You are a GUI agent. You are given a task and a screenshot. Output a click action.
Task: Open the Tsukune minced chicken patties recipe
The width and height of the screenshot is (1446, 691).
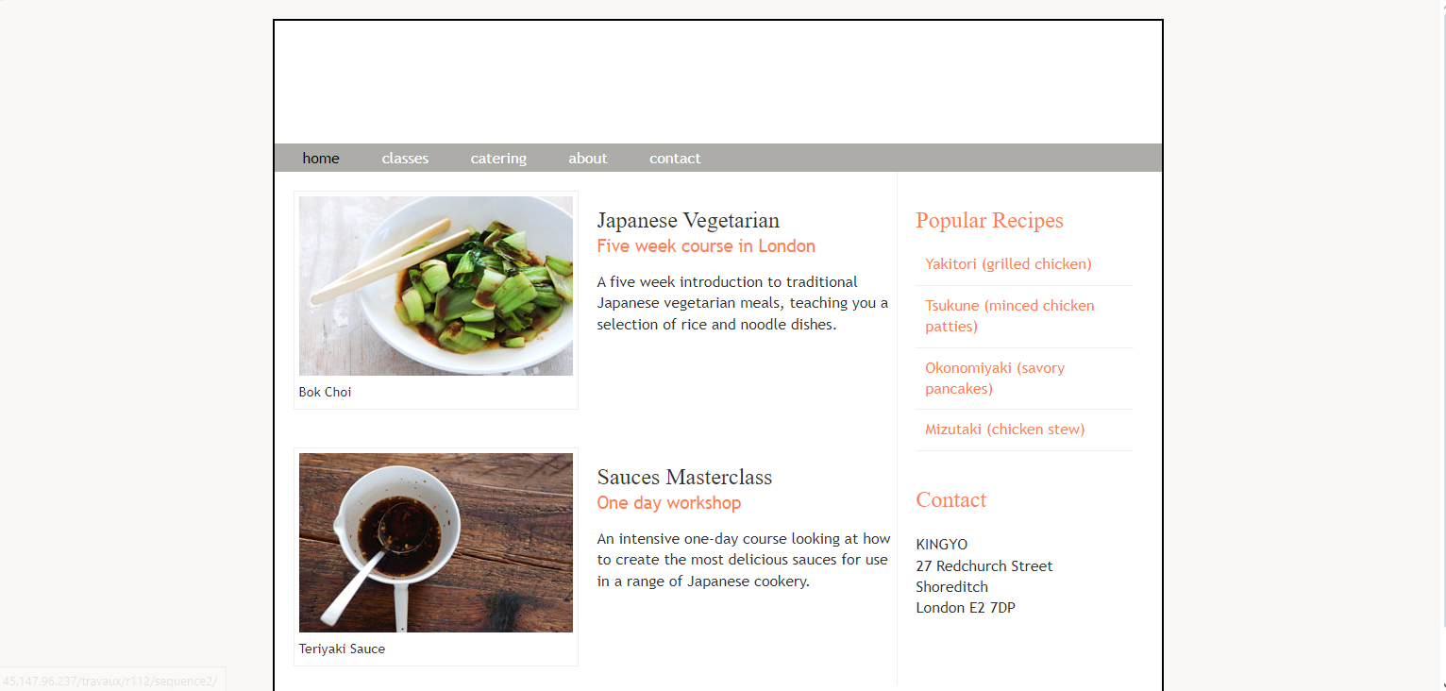tap(1010, 316)
